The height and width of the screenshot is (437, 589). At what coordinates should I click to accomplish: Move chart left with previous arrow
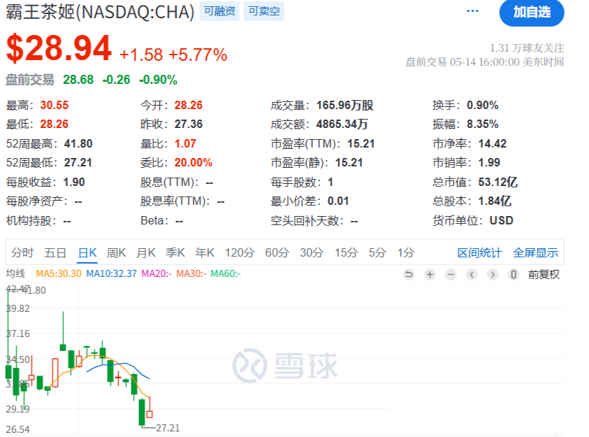click(472, 275)
